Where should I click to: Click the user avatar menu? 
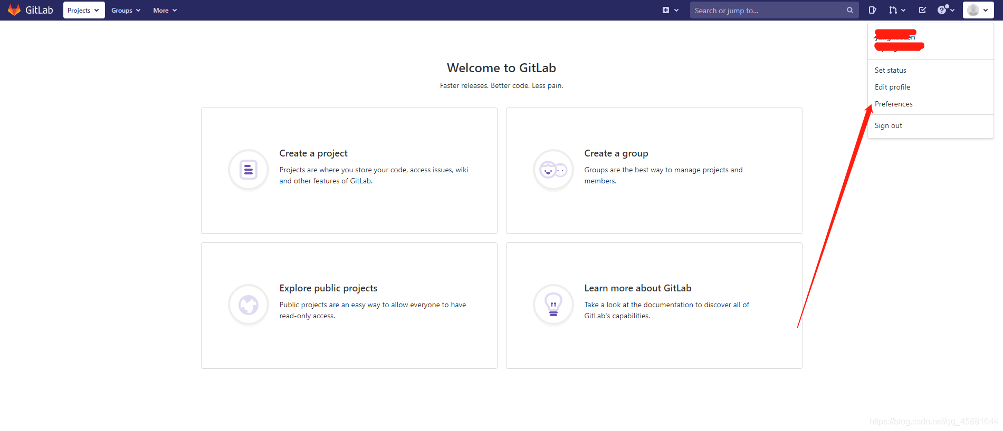click(x=978, y=10)
